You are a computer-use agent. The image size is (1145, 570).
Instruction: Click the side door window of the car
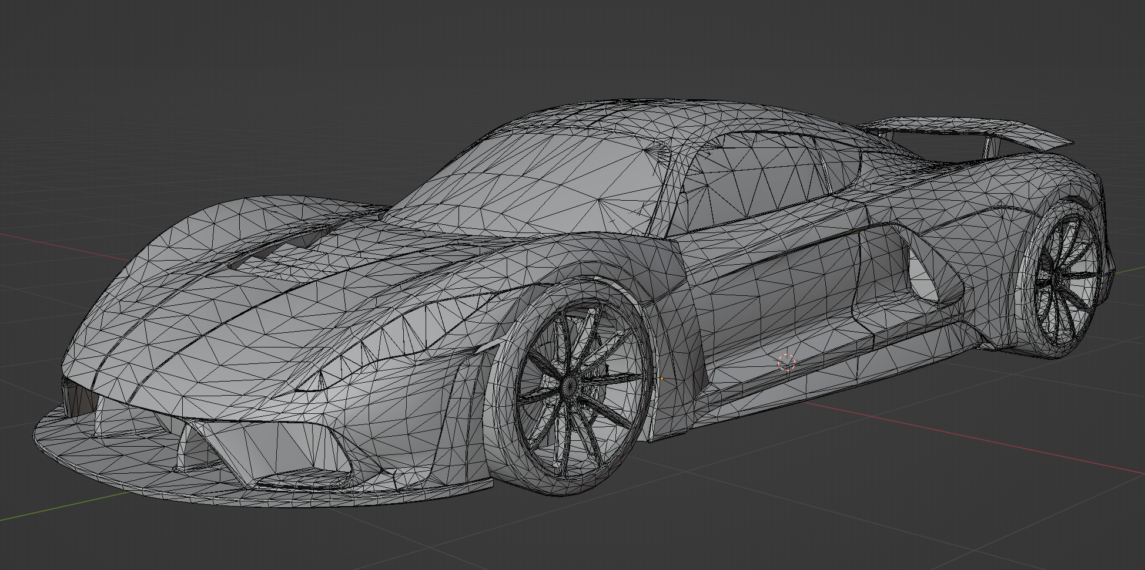[758, 182]
